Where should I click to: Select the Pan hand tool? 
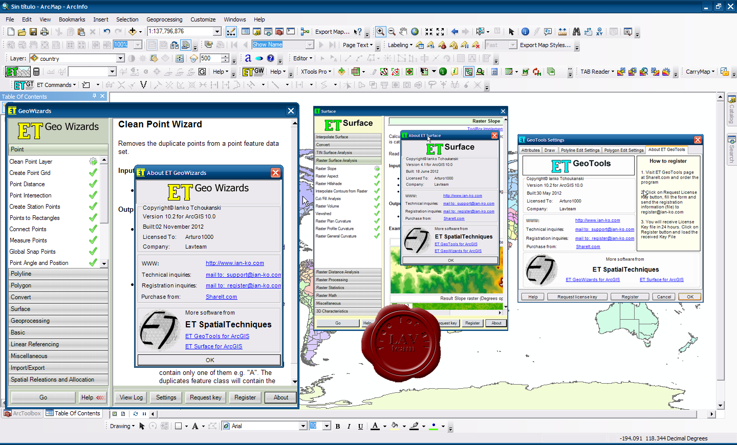[403, 32]
